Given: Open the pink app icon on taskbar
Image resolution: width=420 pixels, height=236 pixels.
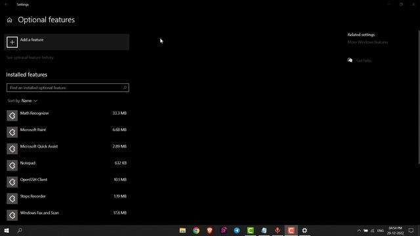Looking at the screenshot, I should 223,230.
